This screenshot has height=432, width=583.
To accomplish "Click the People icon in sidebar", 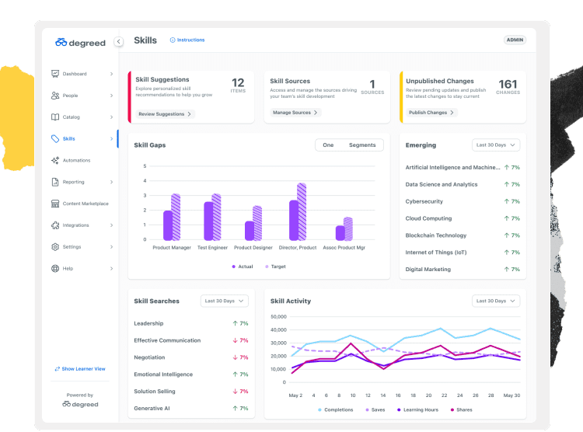I will pos(55,96).
